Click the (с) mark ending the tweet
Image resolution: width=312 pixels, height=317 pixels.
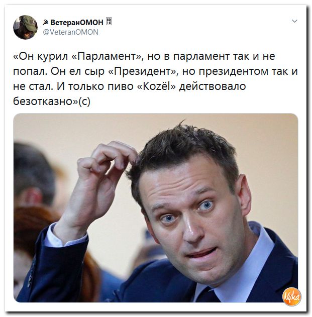[84, 101]
